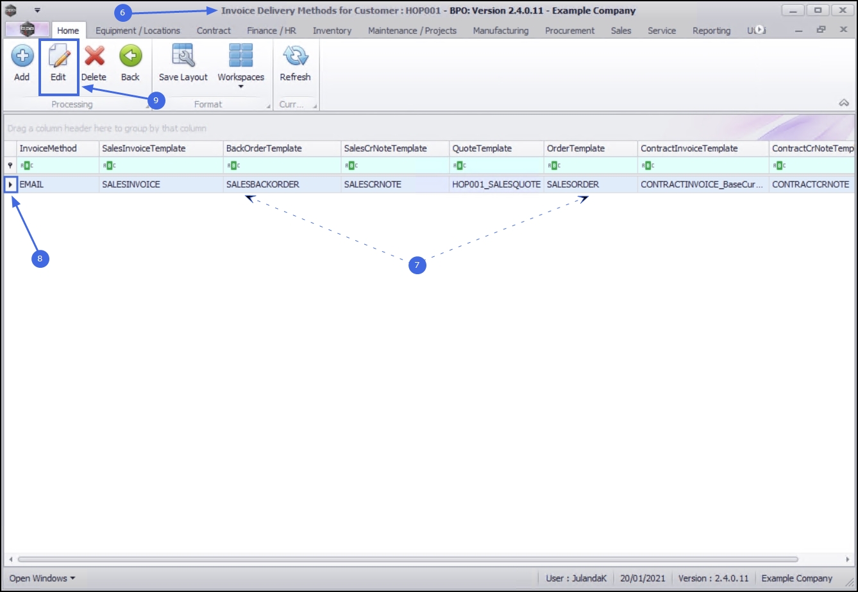Viewport: 858px width, 592px height.
Task: Click the green Back arrow icon
Action: [x=130, y=56]
